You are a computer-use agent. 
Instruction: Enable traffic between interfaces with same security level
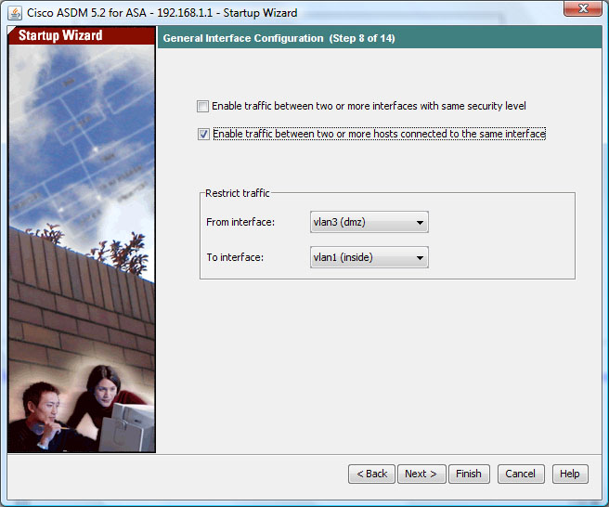pyautogui.click(x=202, y=106)
